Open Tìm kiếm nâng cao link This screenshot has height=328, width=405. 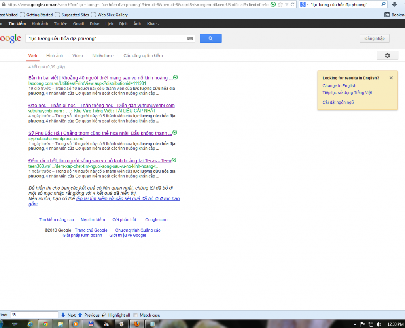pyautogui.click(x=56, y=220)
